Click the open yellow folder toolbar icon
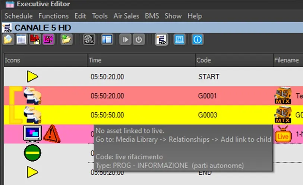The width and height of the screenshot is (303, 185). point(66,39)
